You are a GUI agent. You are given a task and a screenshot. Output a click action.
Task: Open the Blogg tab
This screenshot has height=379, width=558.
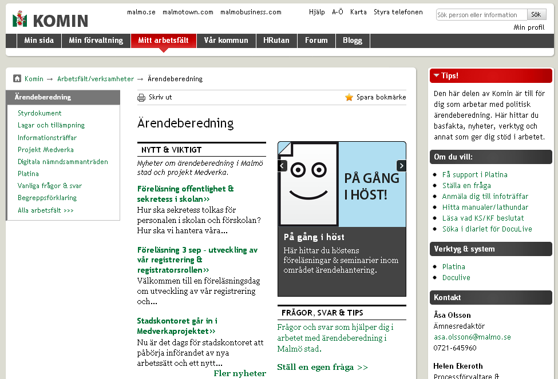[x=353, y=41]
